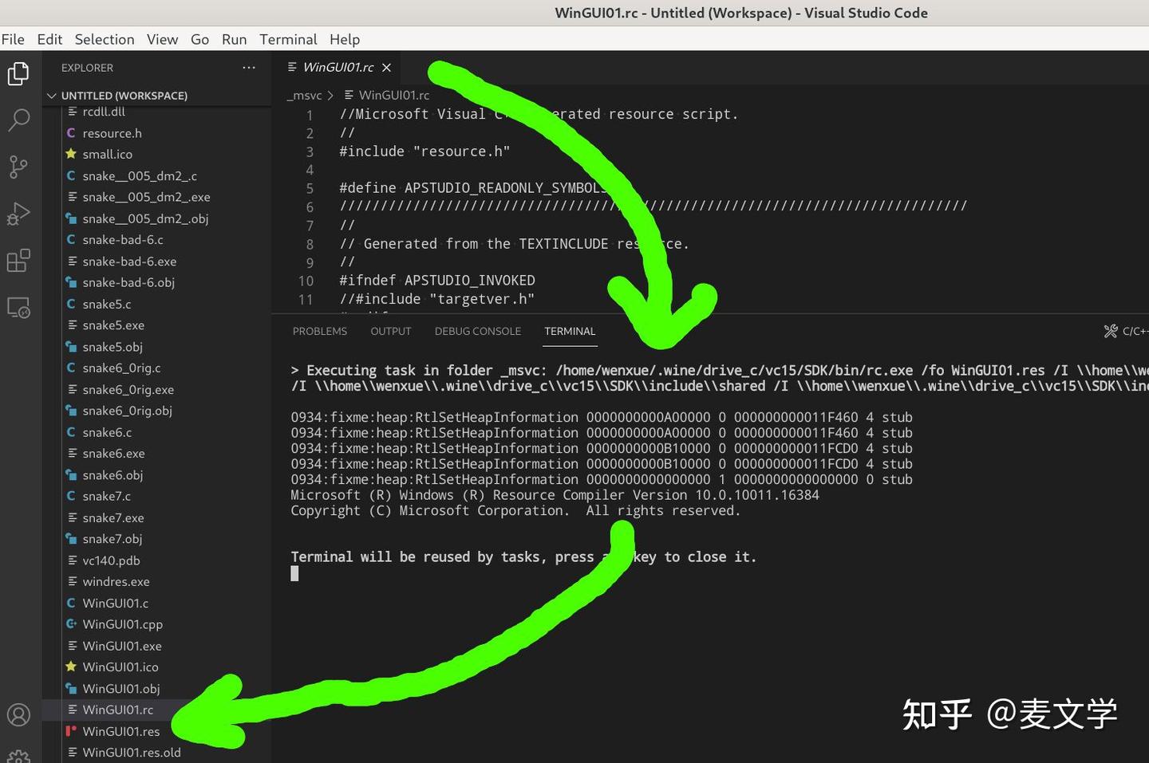Open the Run menu

pos(234,39)
